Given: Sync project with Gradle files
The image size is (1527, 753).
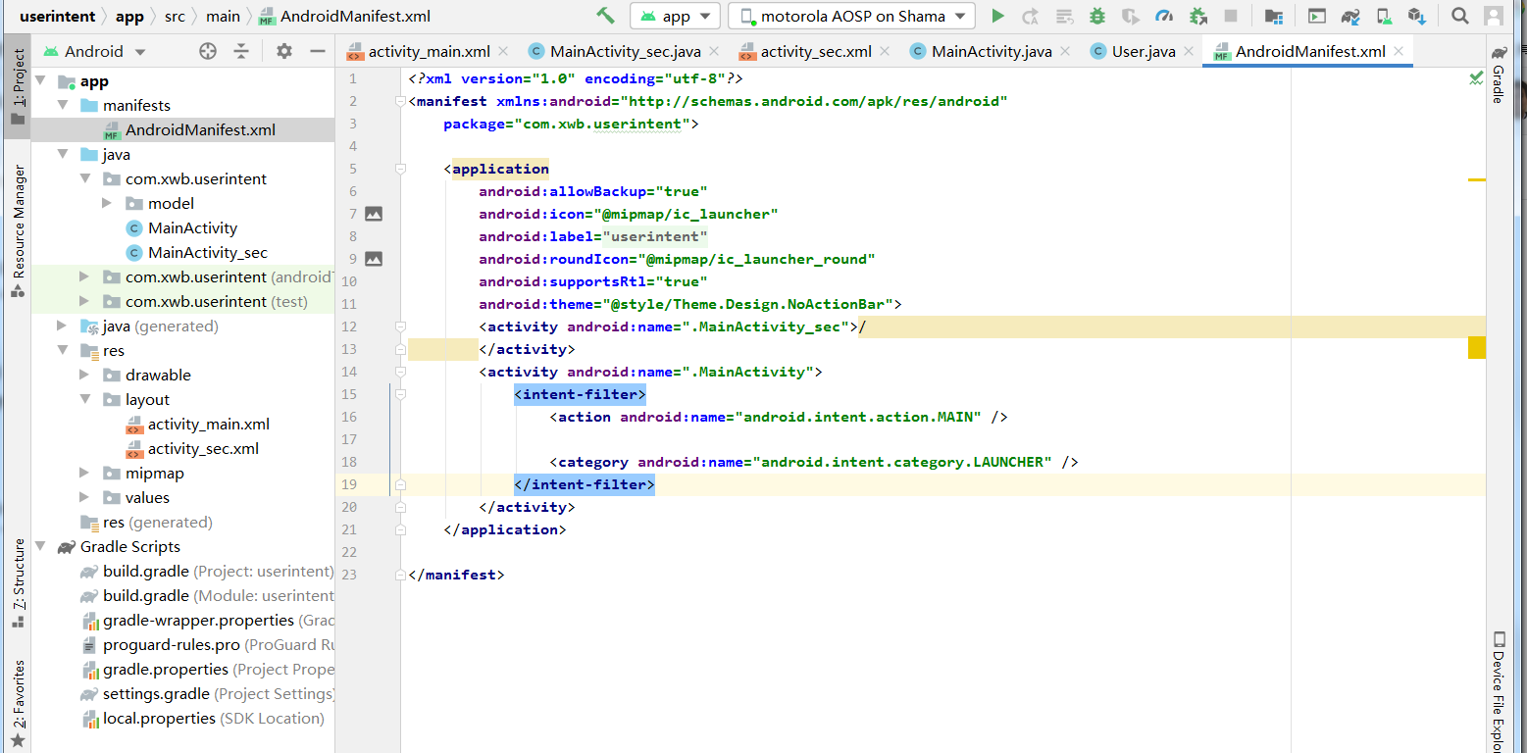Looking at the screenshot, I should (1349, 16).
